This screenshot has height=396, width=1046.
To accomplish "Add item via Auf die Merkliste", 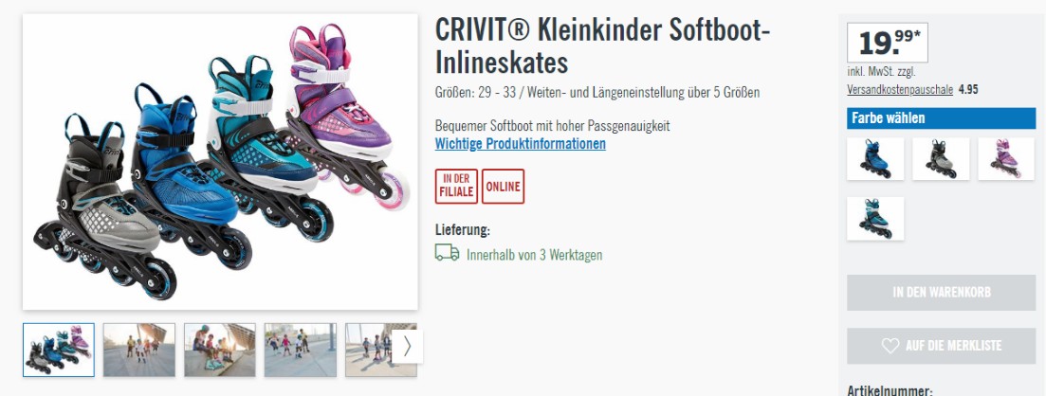I will coord(942,346).
